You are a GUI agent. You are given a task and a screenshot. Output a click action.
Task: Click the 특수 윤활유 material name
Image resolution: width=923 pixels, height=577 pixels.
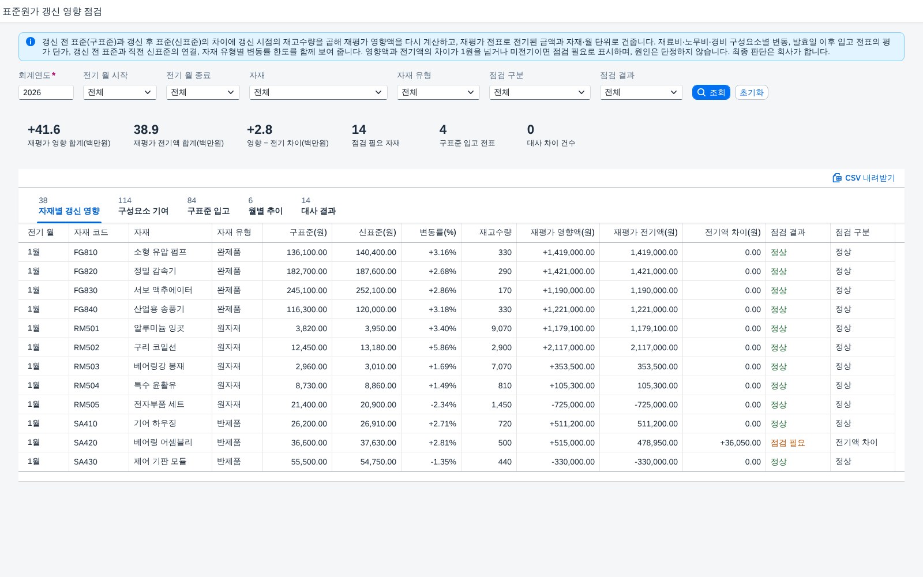(155, 385)
